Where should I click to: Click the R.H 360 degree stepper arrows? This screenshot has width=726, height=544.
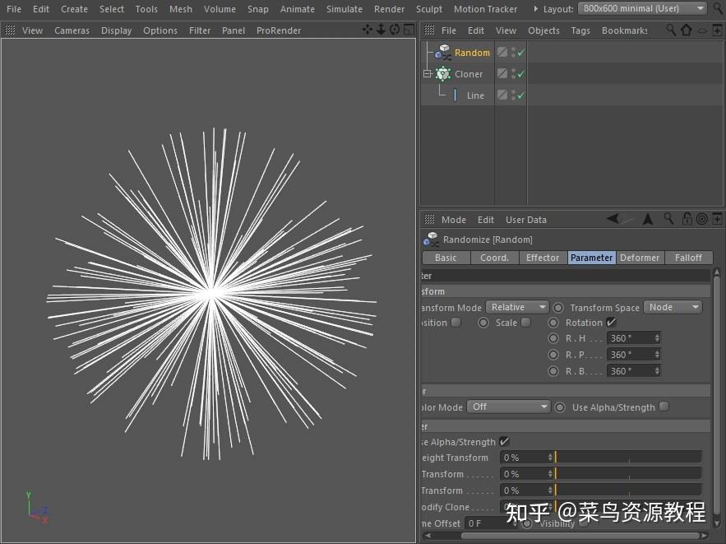pyautogui.click(x=657, y=338)
